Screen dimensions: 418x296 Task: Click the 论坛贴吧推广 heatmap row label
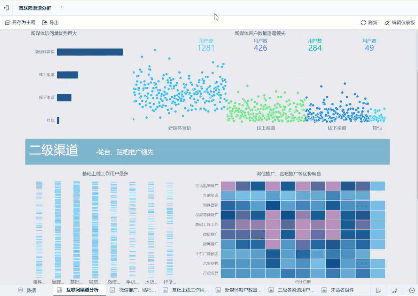point(207,186)
